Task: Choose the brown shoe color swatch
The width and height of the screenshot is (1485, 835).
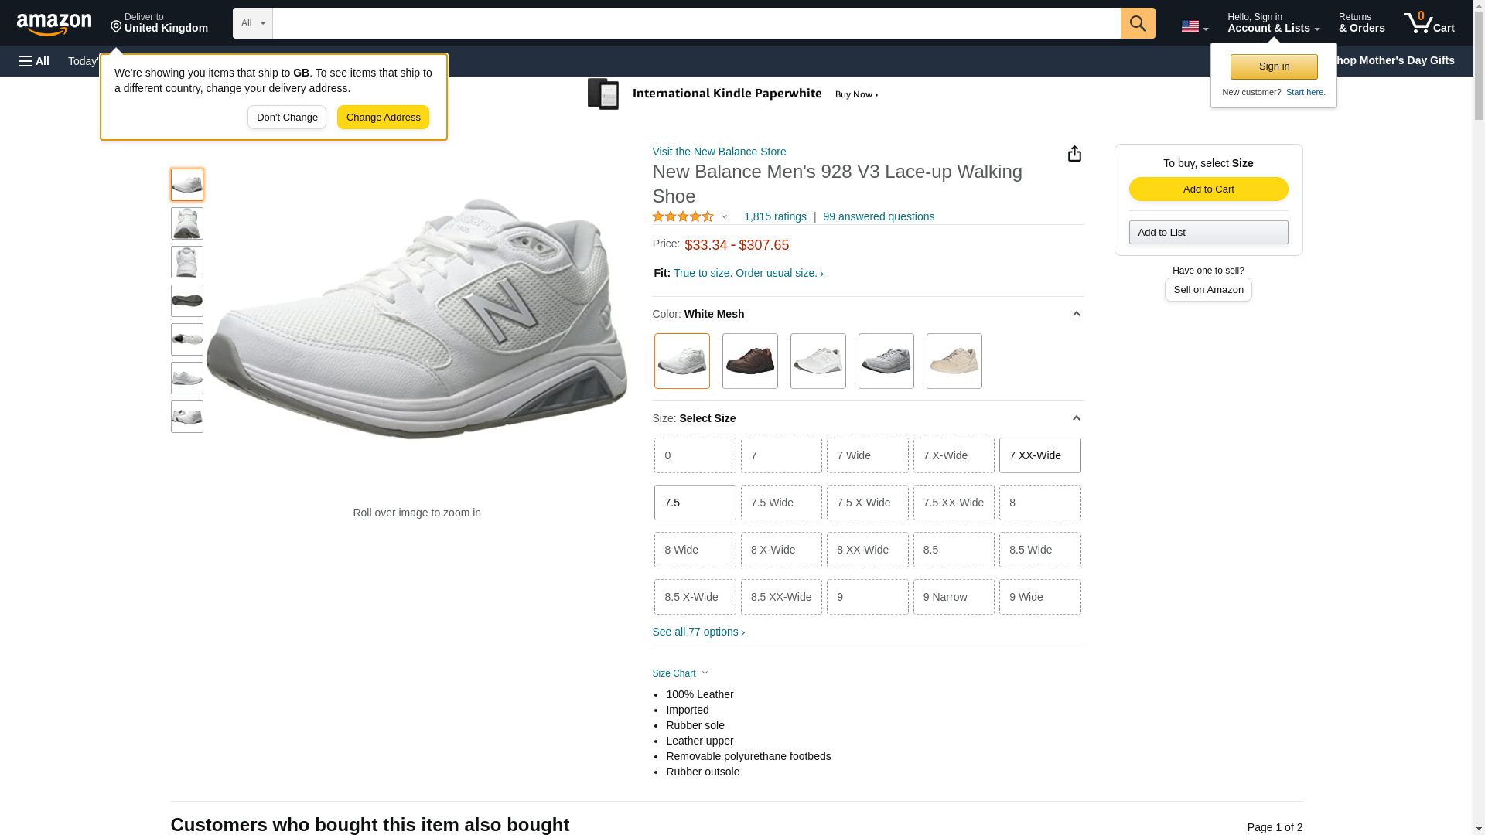Action: pyautogui.click(x=749, y=361)
